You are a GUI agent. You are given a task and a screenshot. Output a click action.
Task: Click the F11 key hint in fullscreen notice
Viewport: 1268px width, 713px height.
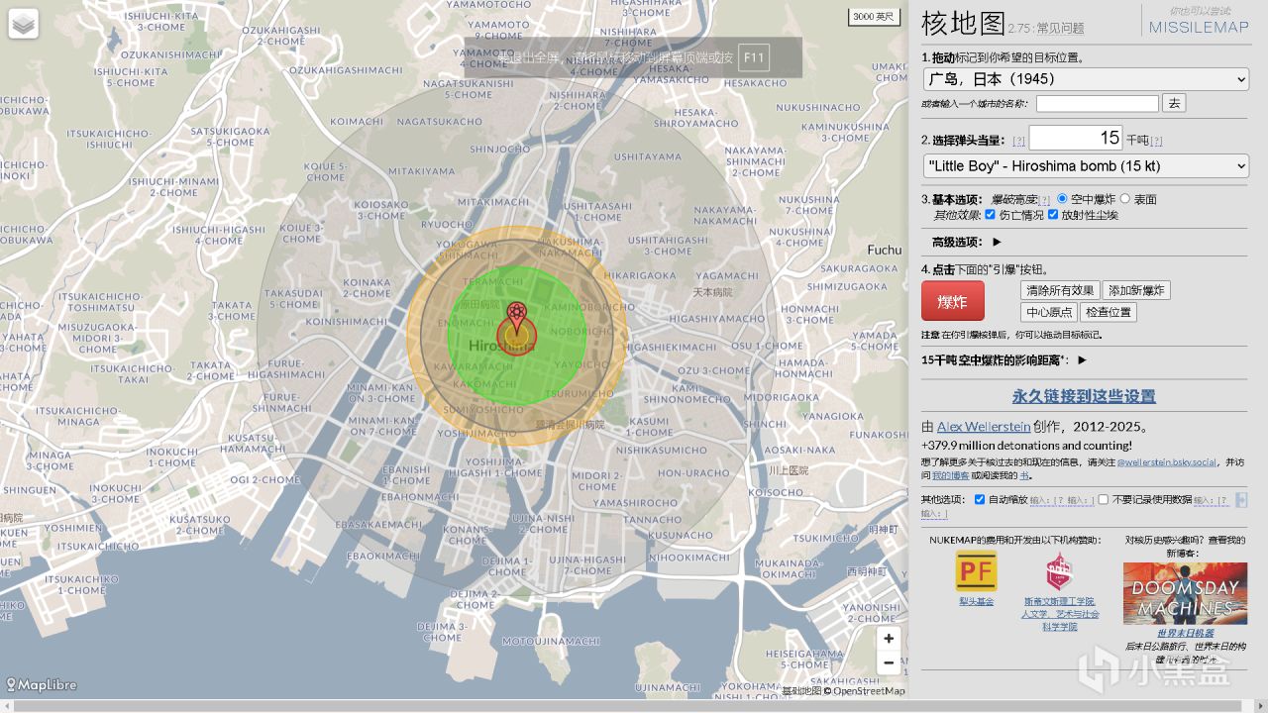click(x=754, y=57)
